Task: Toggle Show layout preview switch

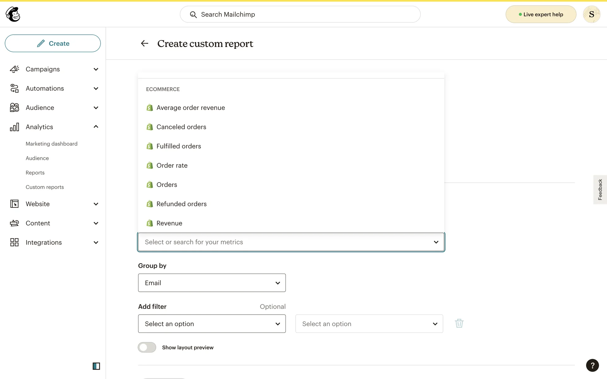Action: [x=147, y=347]
